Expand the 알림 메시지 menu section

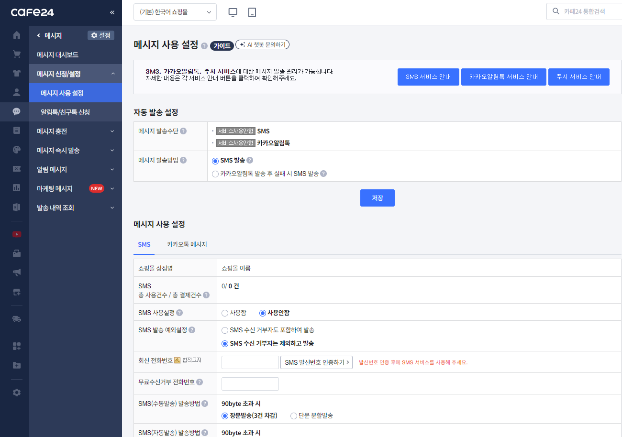76,169
